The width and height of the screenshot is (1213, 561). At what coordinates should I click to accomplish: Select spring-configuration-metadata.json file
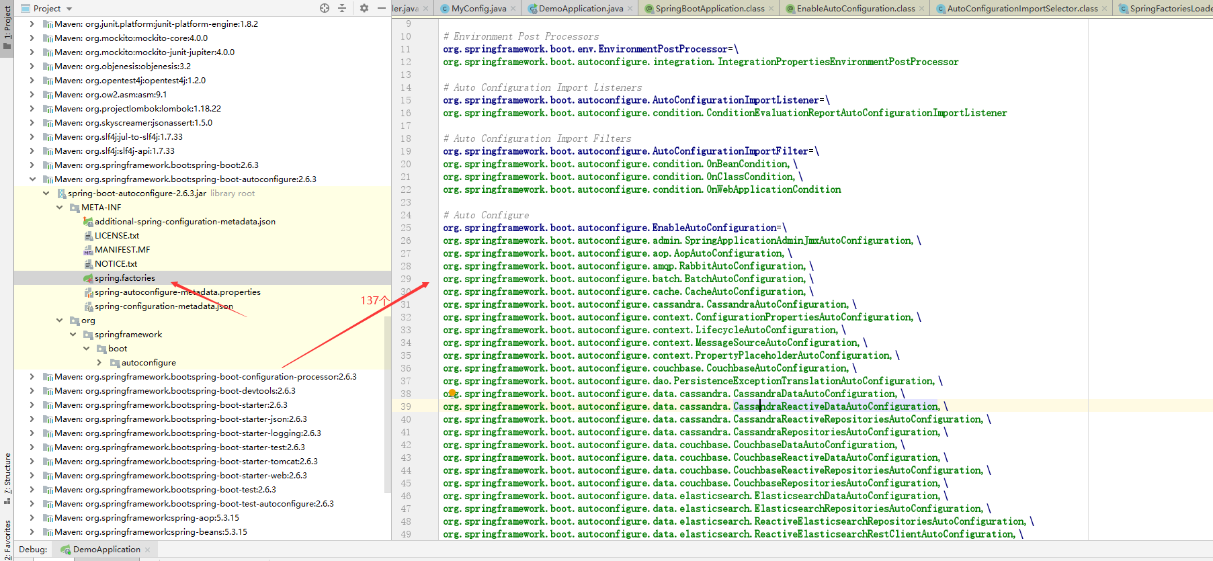point(164,306)
